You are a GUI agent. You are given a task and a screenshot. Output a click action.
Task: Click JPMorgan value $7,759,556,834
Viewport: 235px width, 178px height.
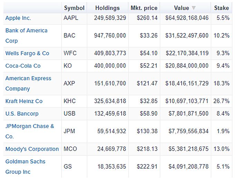(x=189, y=131)
